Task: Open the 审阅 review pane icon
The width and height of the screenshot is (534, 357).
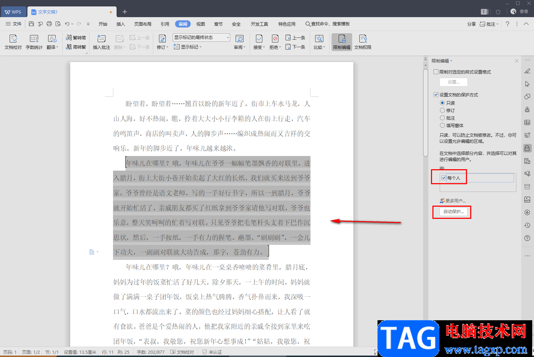Action: pyautogui.click(x=240, y=39)
